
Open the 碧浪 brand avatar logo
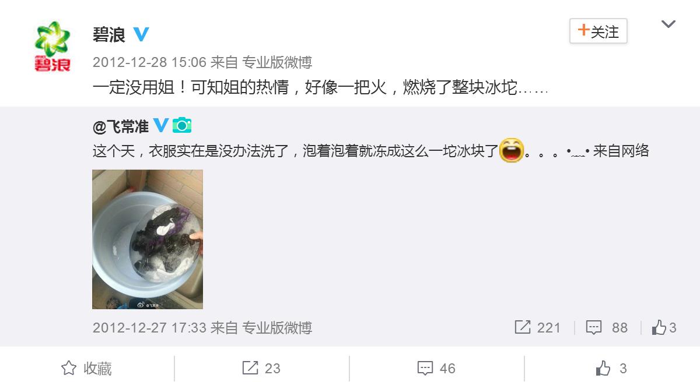[52, 46]
